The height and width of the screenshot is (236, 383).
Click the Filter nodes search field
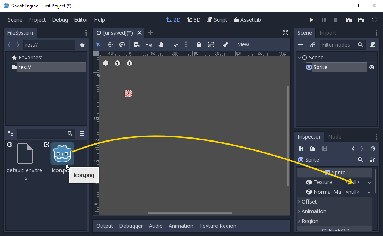tap(342, 45)
